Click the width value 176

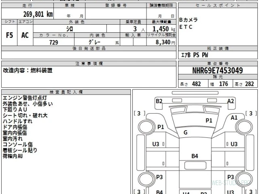click(223, 84)
